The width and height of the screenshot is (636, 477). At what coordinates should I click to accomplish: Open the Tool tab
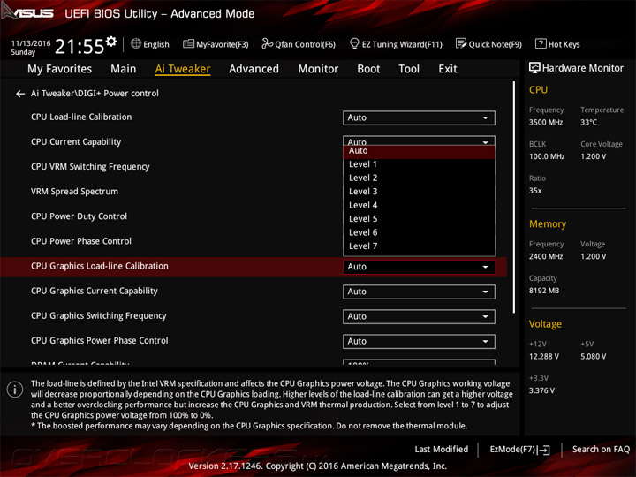tap(409, 69)
